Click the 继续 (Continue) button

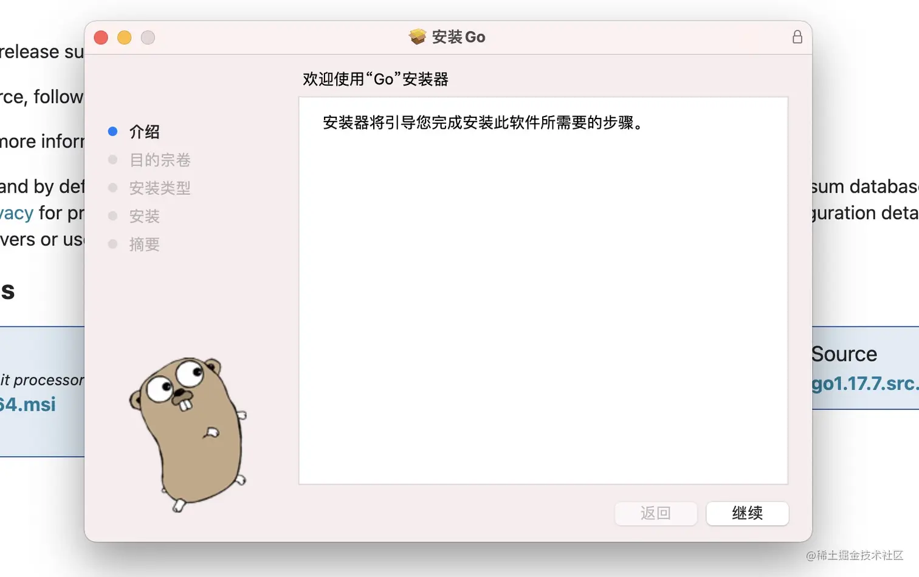click(747, 513)
